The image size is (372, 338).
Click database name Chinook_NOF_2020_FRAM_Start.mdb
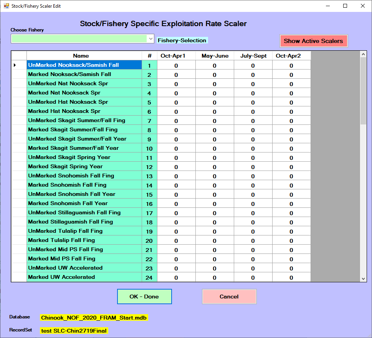[x=94, y=318]
